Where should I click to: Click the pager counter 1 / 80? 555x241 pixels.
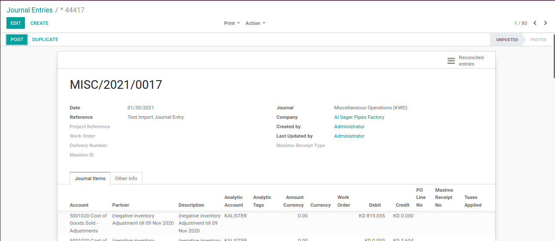coord(521,23)
